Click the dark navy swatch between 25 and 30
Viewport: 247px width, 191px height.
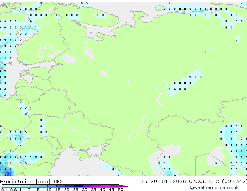[79, 186]
